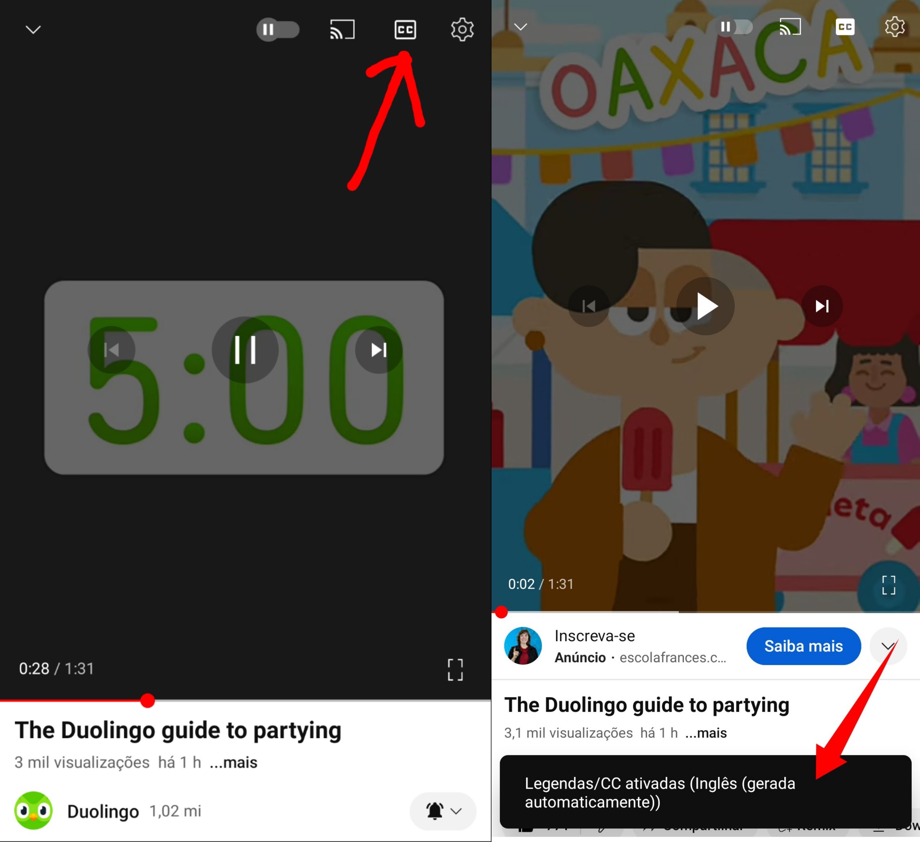Click 3,1 mil visualizações text
The image size is (920, 842).
click(x=568, y=733)
